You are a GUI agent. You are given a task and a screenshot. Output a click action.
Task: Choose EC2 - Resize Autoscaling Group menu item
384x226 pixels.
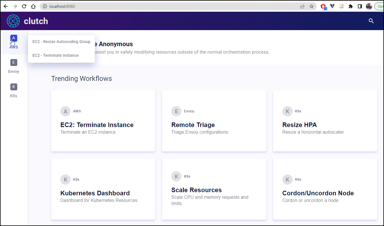pos(61,42)
